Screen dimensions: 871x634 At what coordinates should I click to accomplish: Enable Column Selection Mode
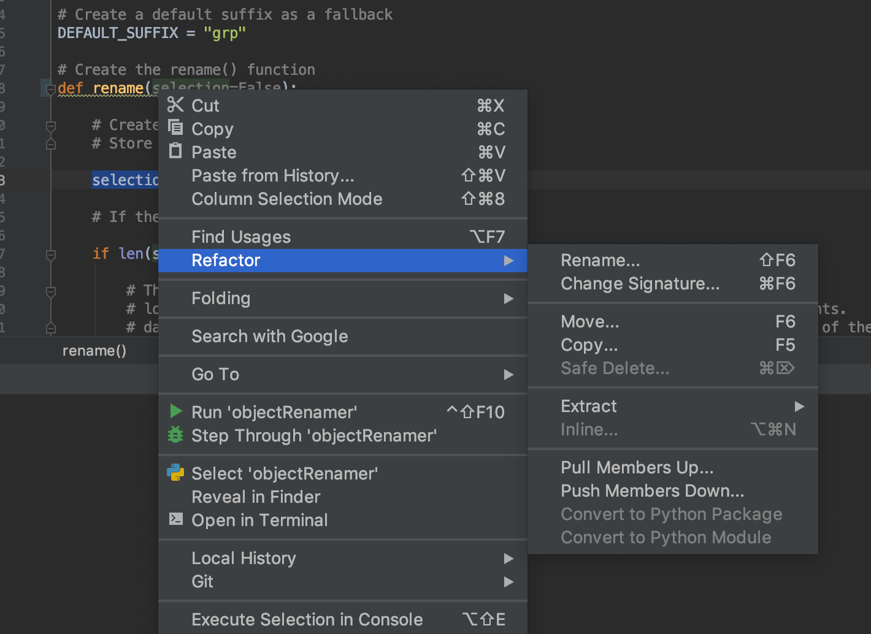pos(286,199)
